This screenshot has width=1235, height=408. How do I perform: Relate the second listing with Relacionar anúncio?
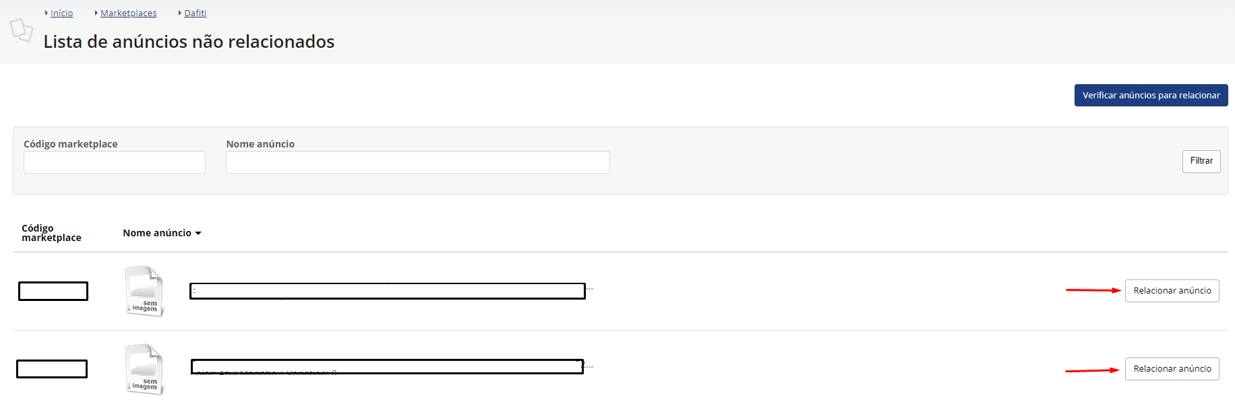point(1172,369)
